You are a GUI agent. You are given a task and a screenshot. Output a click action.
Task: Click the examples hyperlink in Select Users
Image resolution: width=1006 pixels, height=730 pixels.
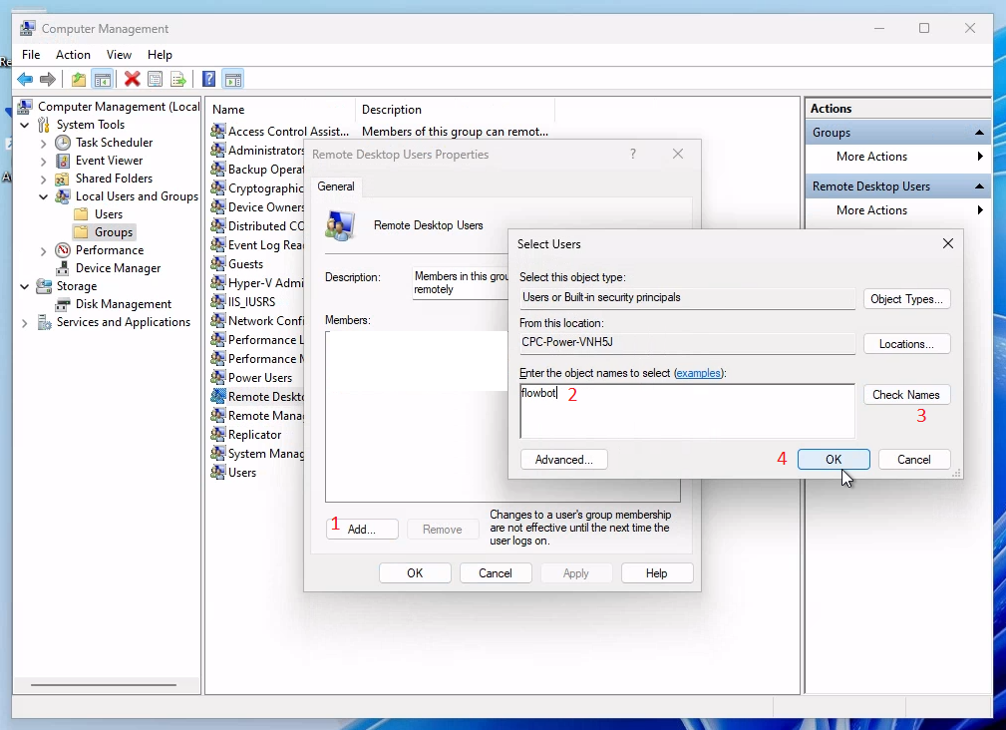(x=699, y=373)
